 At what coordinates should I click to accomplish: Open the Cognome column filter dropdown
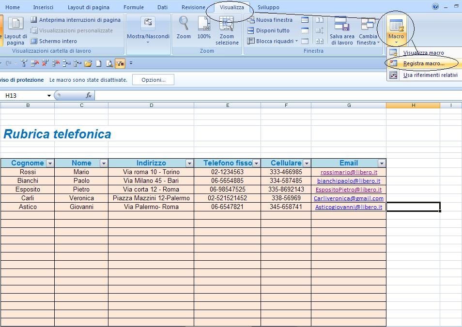(48, 163)
